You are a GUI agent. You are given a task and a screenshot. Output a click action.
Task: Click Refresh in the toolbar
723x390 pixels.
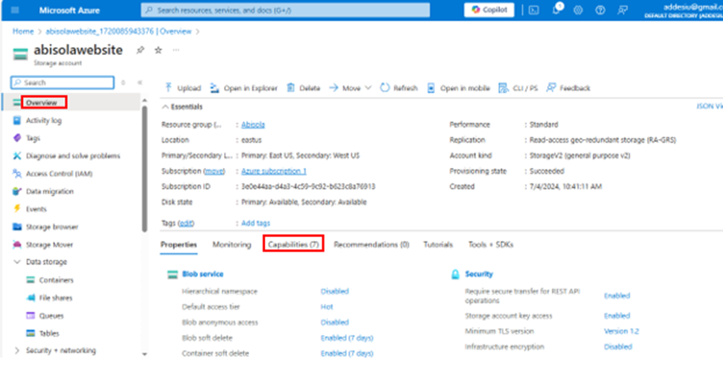[399, 88]
